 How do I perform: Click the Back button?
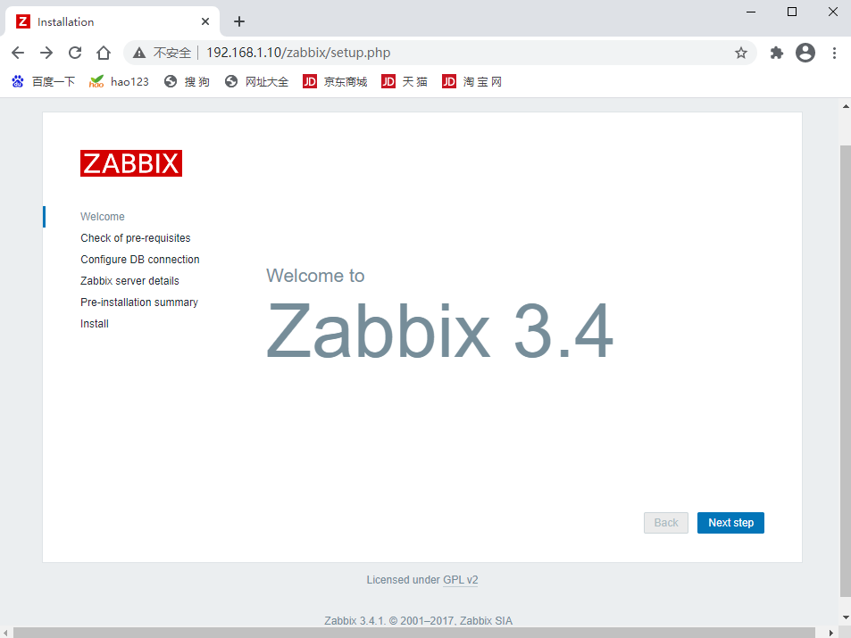tap(666, 523)
